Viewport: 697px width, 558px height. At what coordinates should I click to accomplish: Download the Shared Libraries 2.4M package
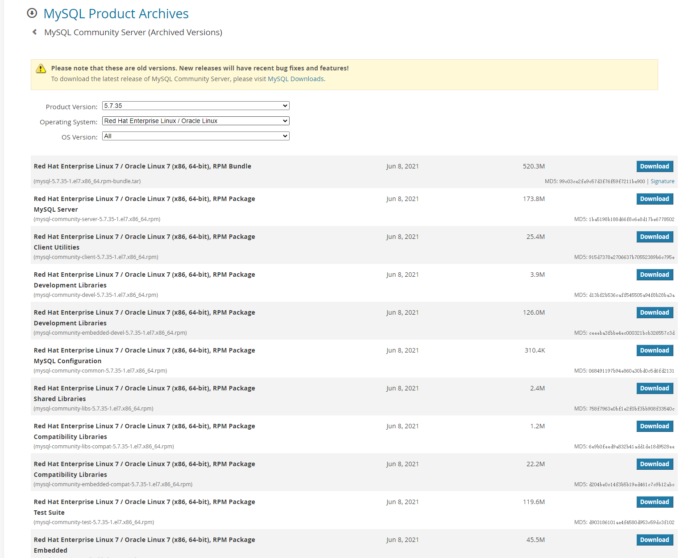tap(655, 388)
